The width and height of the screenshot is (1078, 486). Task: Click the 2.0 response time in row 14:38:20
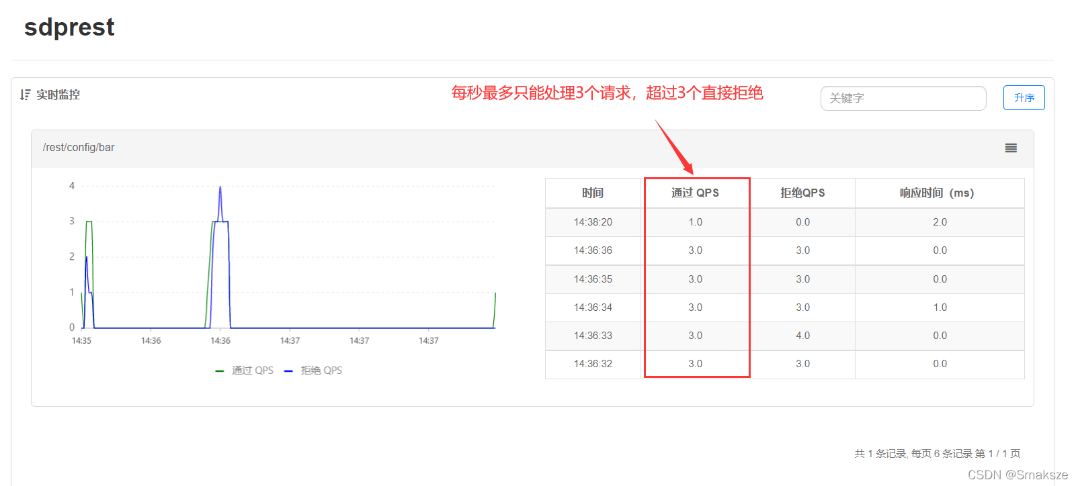(x=940, y=222)
